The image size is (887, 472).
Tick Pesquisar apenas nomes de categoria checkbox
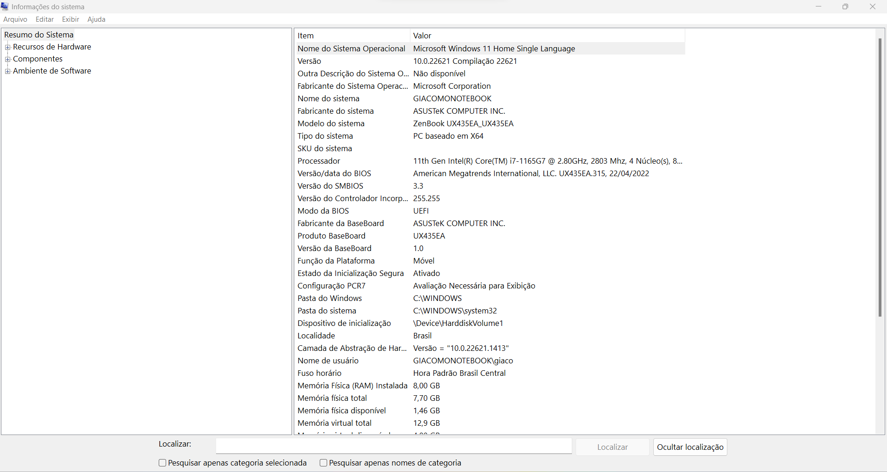point(323,463)
